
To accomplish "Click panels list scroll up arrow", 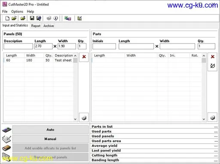I will [75, 56].
